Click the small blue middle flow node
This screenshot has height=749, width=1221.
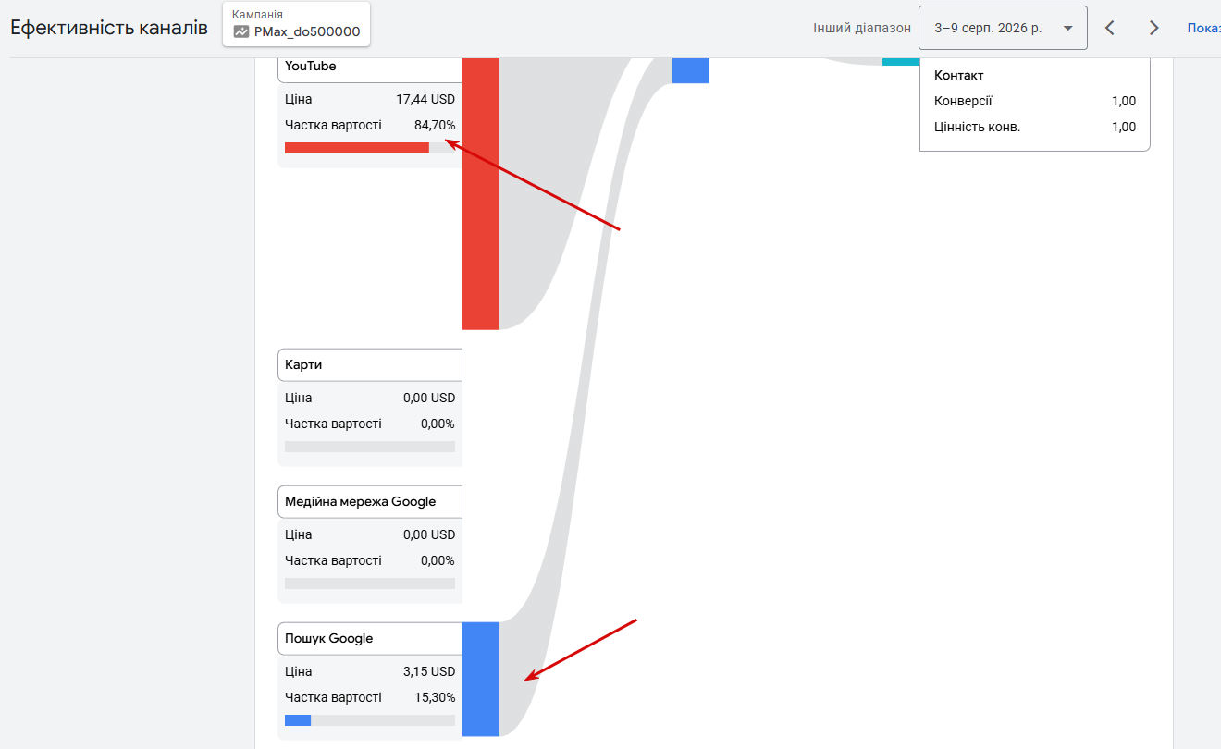click(691, 70)
